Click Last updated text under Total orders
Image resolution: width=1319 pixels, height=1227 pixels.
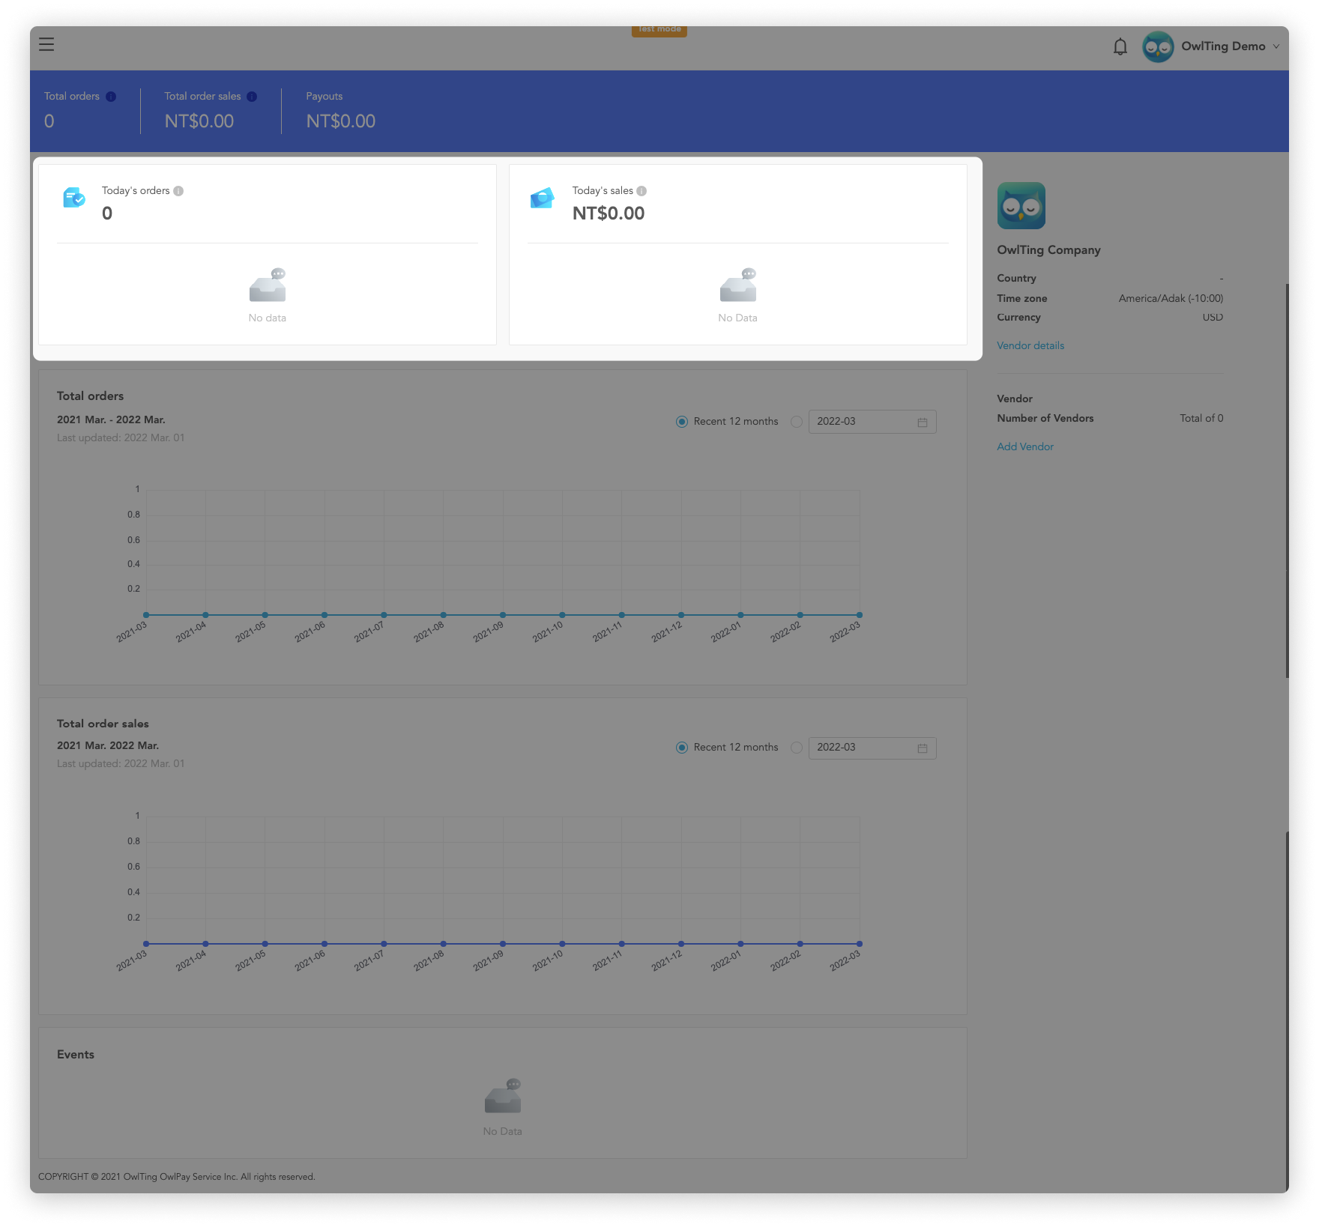tap(121, 438)
